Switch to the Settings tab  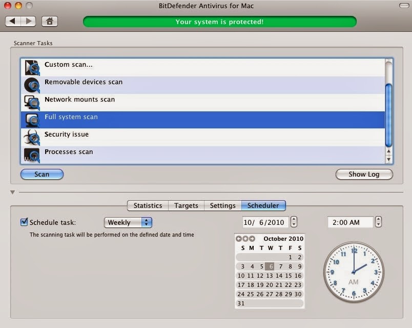tap(222, 206)
